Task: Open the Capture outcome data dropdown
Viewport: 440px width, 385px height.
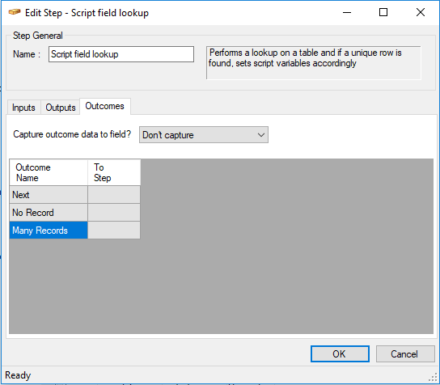Action: pos(204,135)
